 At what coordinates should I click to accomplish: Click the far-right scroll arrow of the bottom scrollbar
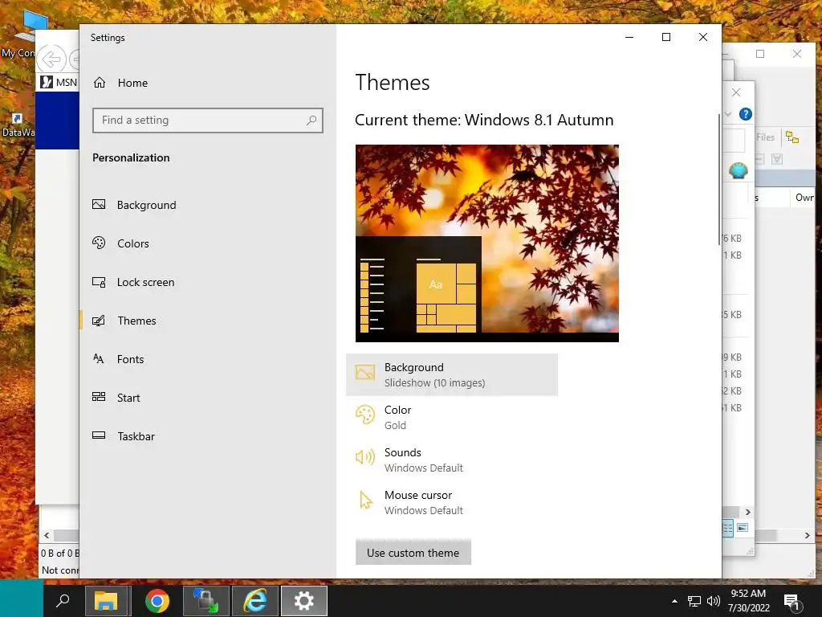[808, 536]
